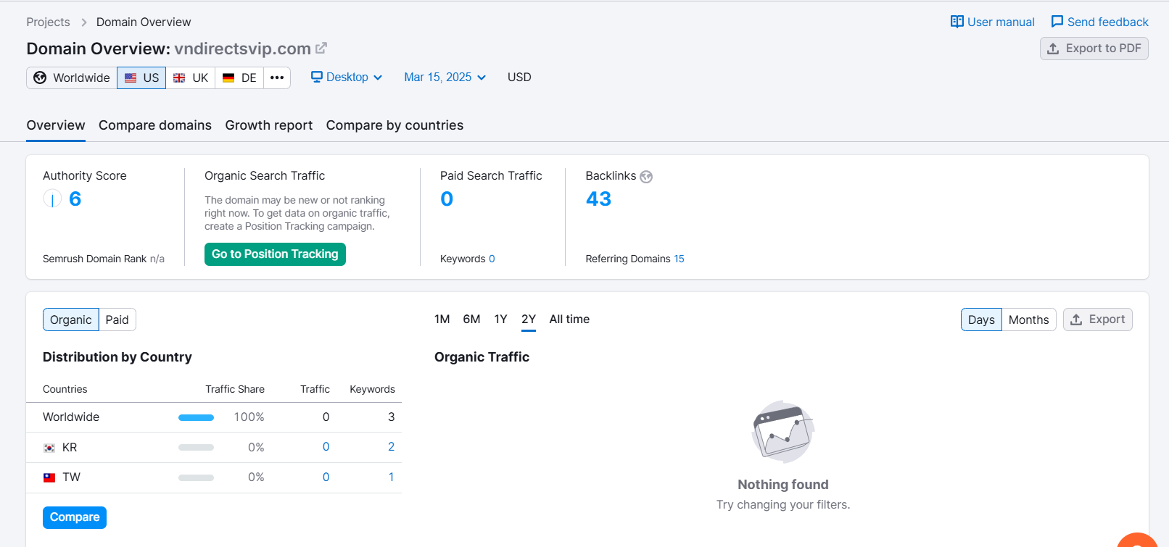The image size is (1169, 547).
Task: Expand the Desktop device dropdown
Action: (x=347, y=77)
